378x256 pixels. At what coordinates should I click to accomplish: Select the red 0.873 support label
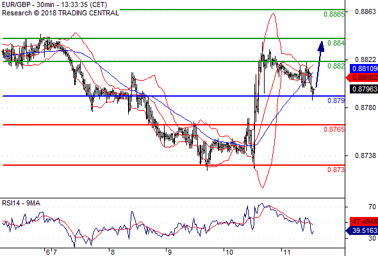click(336, 170)
